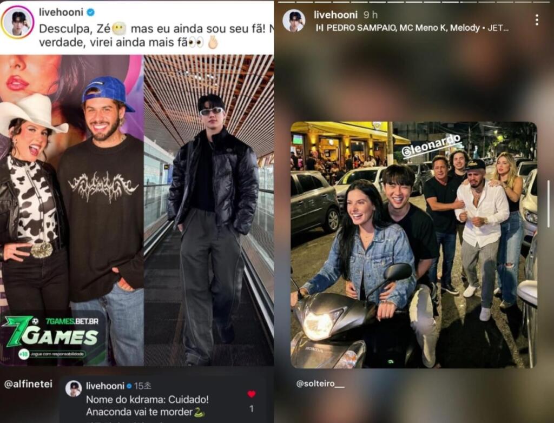Tap the livehooni post profile picture

pyautogui.click(x=18, y=22)
